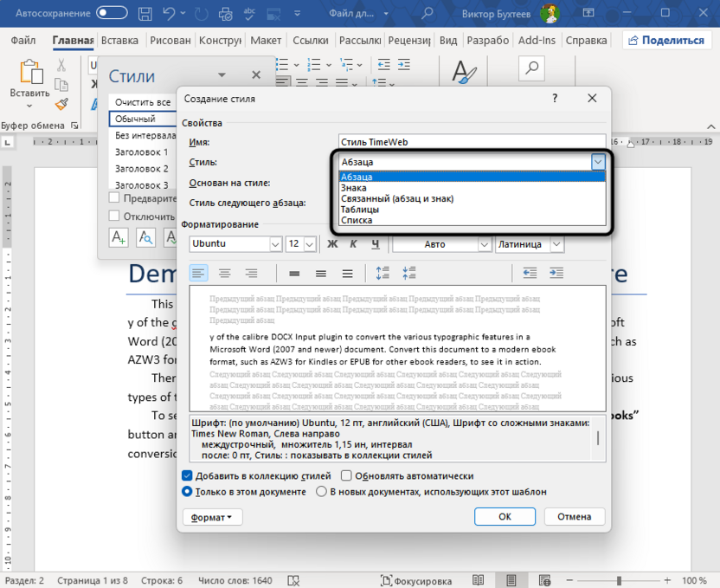Confirm style creation with OK
Screen dimensions: 720x588
(x=505, y=516)
